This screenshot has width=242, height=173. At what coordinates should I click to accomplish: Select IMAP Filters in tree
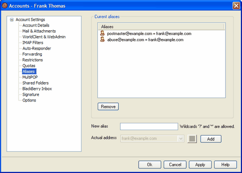[33, 43]
